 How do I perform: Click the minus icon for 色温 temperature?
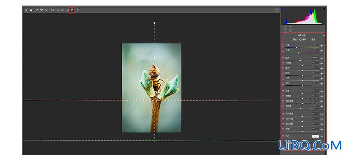283,46
